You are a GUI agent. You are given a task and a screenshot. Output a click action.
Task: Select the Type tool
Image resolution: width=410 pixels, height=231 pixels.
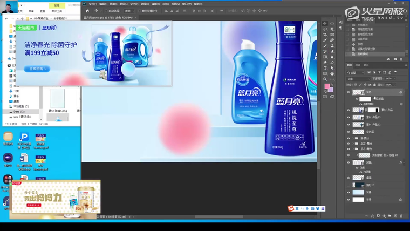325,68
